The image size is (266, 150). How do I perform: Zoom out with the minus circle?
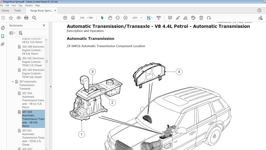tap(118, 18)
